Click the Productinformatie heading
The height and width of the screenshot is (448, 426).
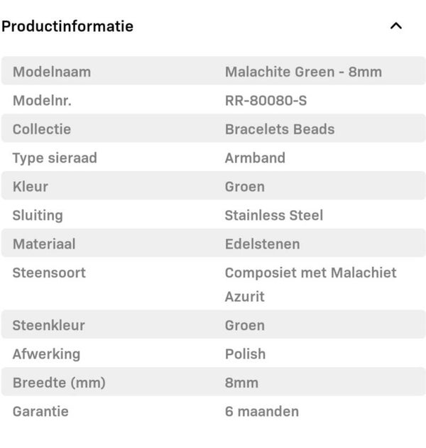tap(67, 26)
